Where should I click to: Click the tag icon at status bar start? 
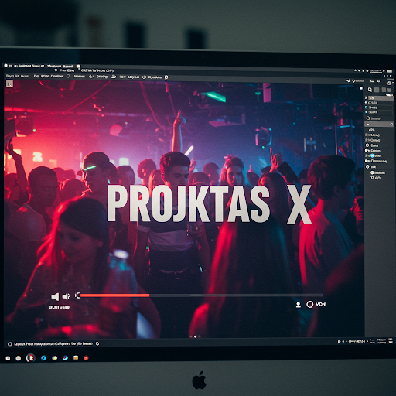[x=9, y=344]
